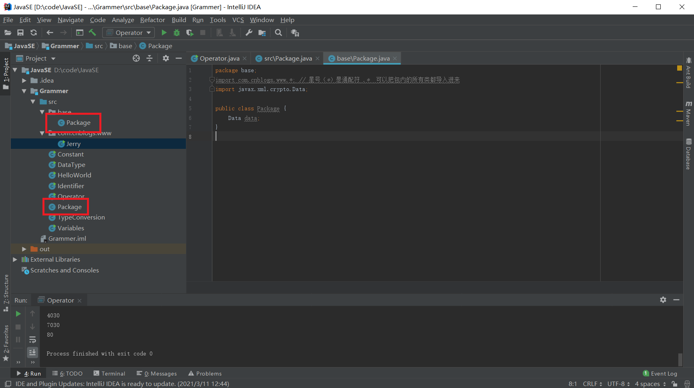Viewport: 694px width, 388px height.
Task: Open Project Structure dialog icon
Action: [262, 33]
